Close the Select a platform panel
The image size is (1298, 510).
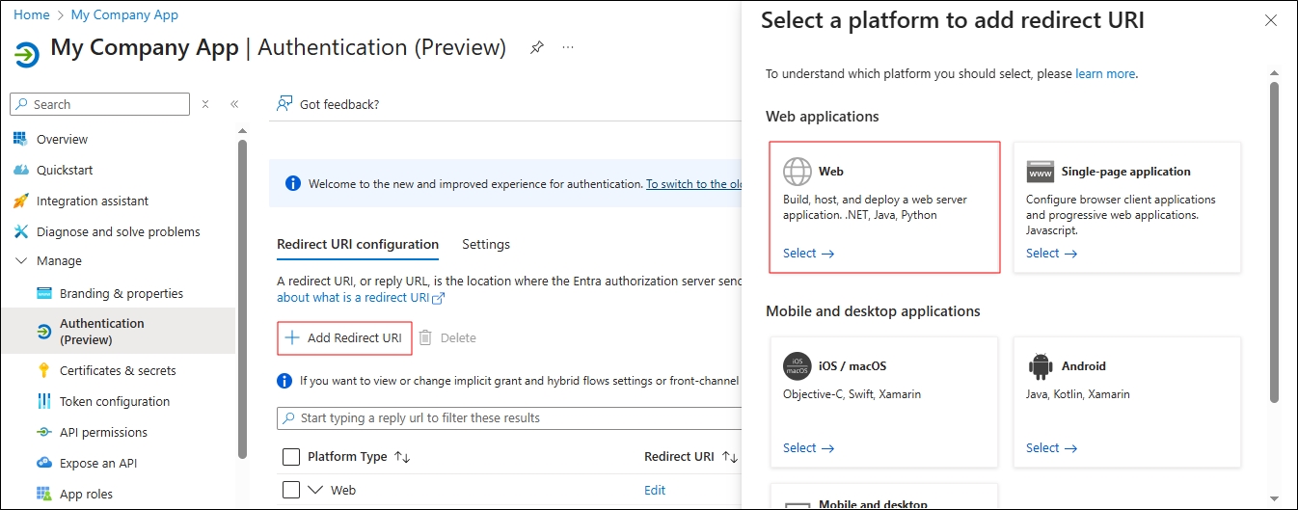point(1270,20)
